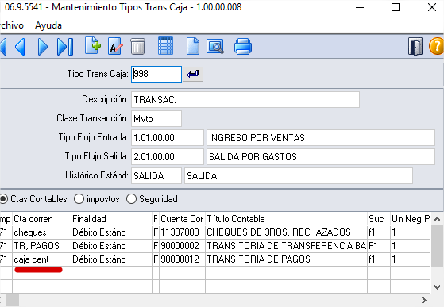The height and width of the screenshot is (307, 444).
Task: Click account number 90000012
Action: point(182,259)
